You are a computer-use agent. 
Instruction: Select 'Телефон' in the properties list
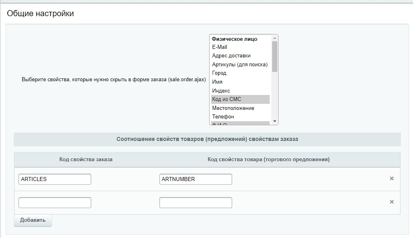223,117
